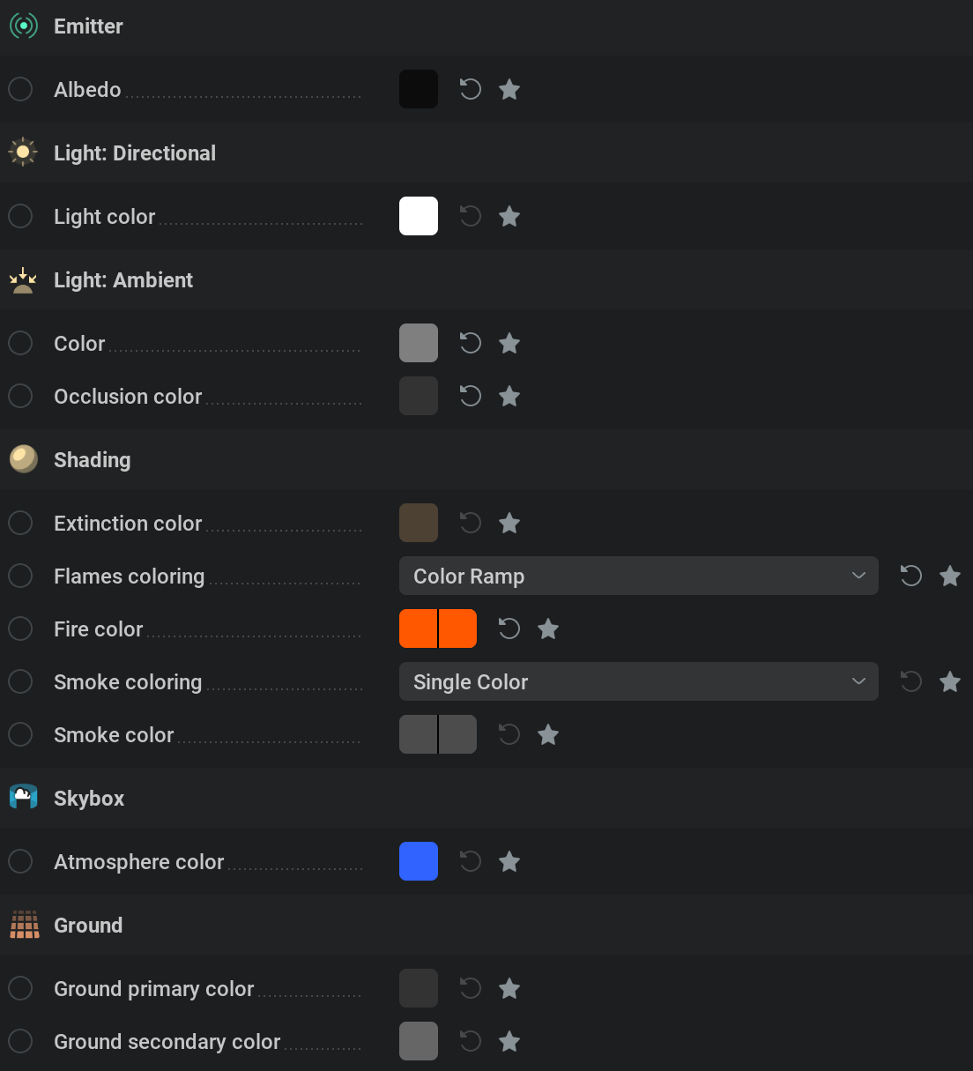
Task: Collapse the Shading section header
Action: (x=486, y=459)
